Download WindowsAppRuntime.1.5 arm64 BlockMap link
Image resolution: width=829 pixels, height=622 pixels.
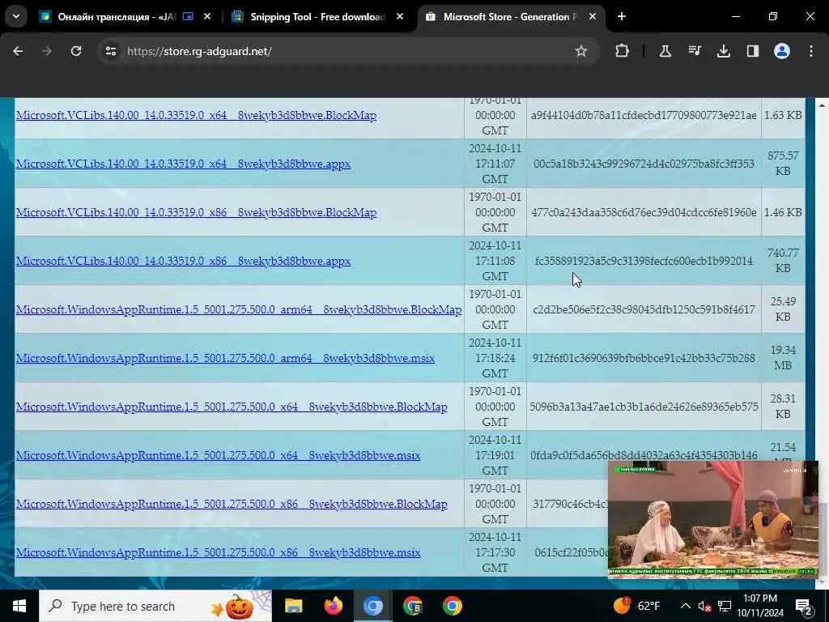click(x=239, y=310)
